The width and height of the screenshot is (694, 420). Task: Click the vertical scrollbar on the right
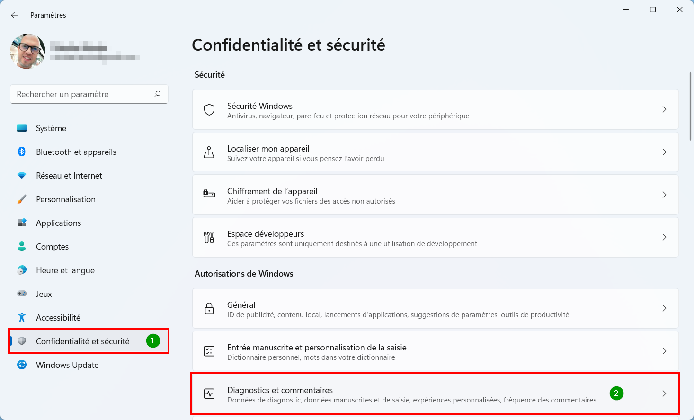click(691, 100)
